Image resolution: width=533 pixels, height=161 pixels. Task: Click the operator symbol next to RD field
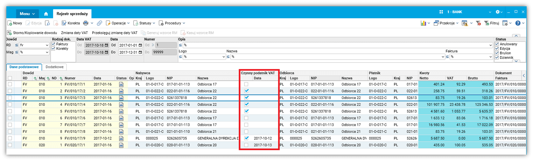(17, 45)
